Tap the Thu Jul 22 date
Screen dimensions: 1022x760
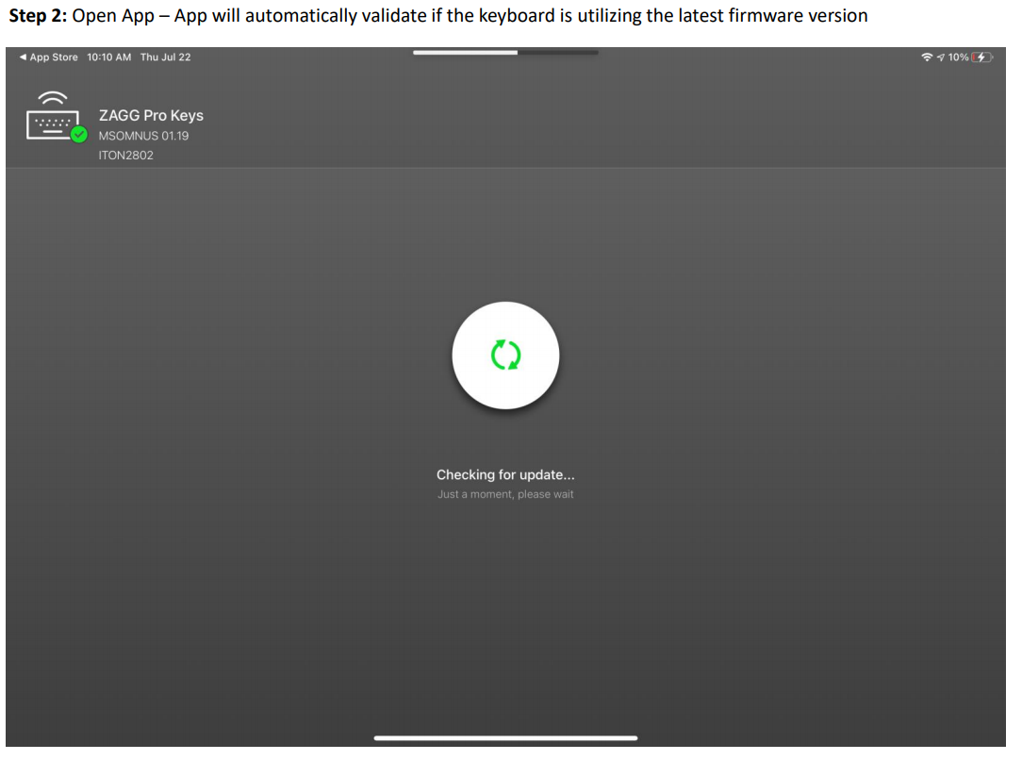(166, 58)
